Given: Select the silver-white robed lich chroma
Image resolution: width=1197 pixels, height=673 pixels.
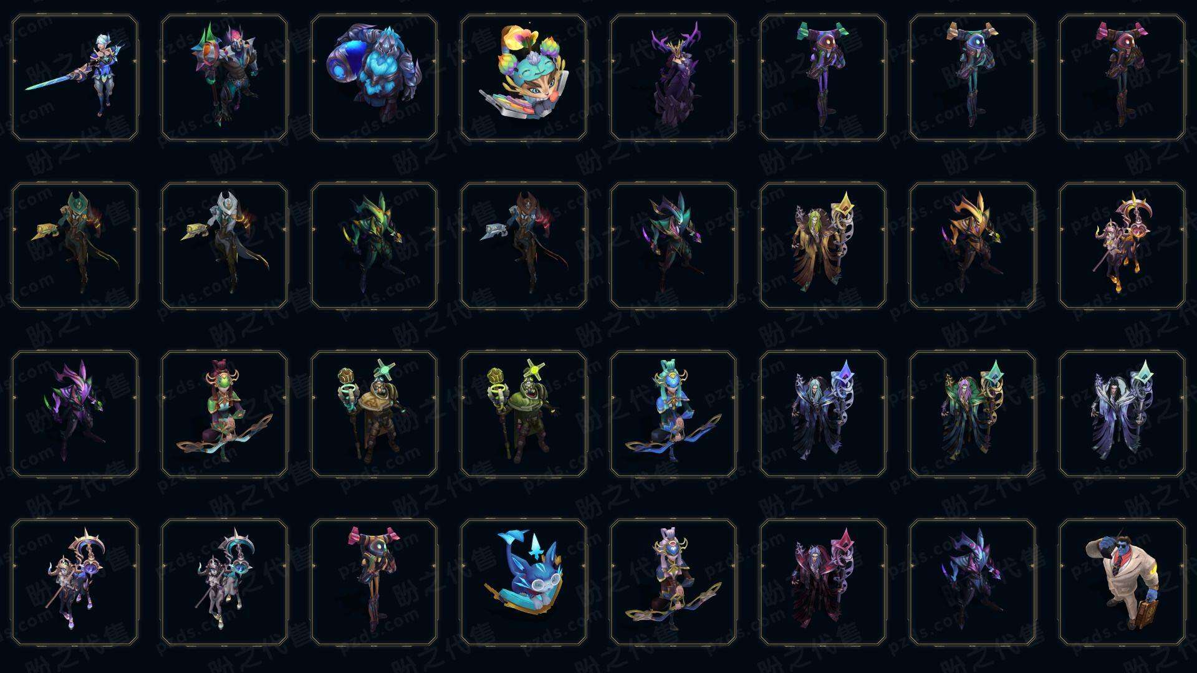Looking at the screenshot, I should [x=1122, y=414].
